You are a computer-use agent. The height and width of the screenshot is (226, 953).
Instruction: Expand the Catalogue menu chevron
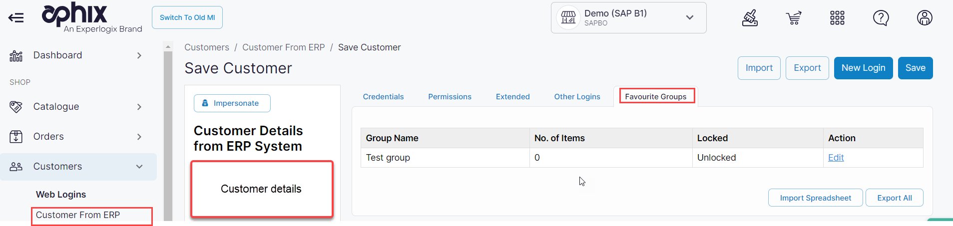139,107
